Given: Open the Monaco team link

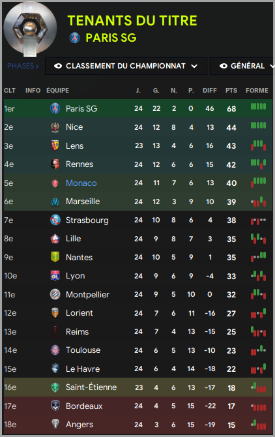Looking at the screenshot, I should pyautogui.click(x=81, y=183).
